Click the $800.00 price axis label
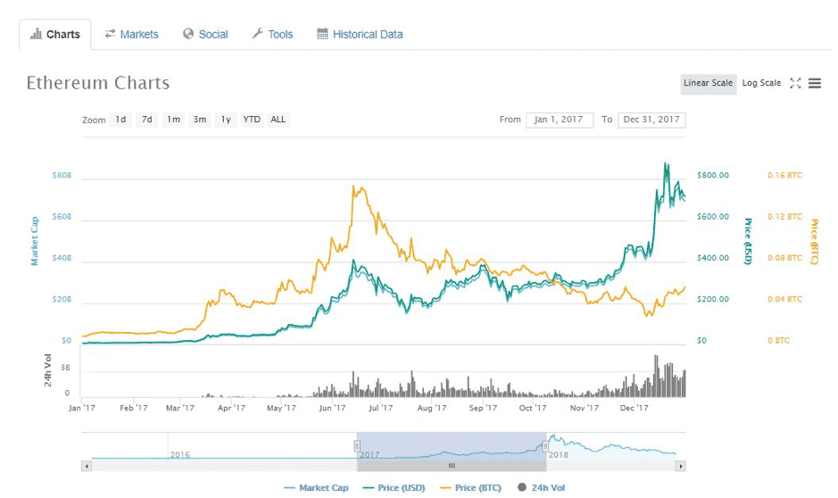This screenshot has height=498, width=838. pos(713,175)
